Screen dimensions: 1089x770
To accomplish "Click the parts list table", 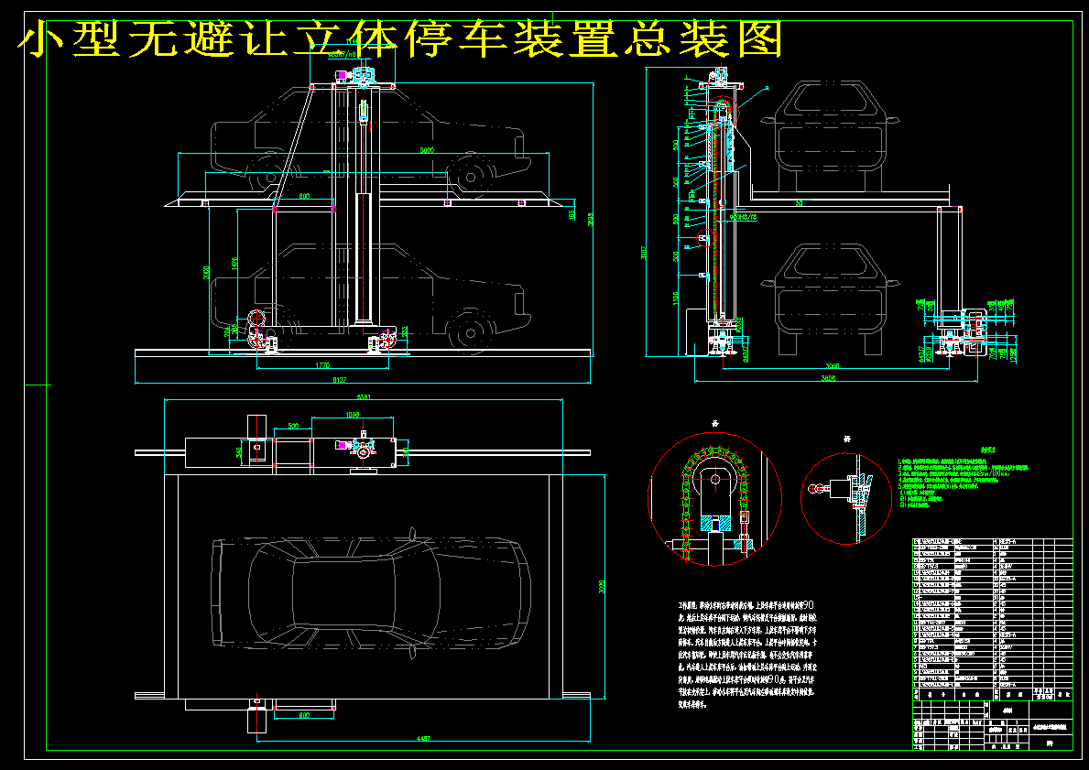I will (993, 619).
